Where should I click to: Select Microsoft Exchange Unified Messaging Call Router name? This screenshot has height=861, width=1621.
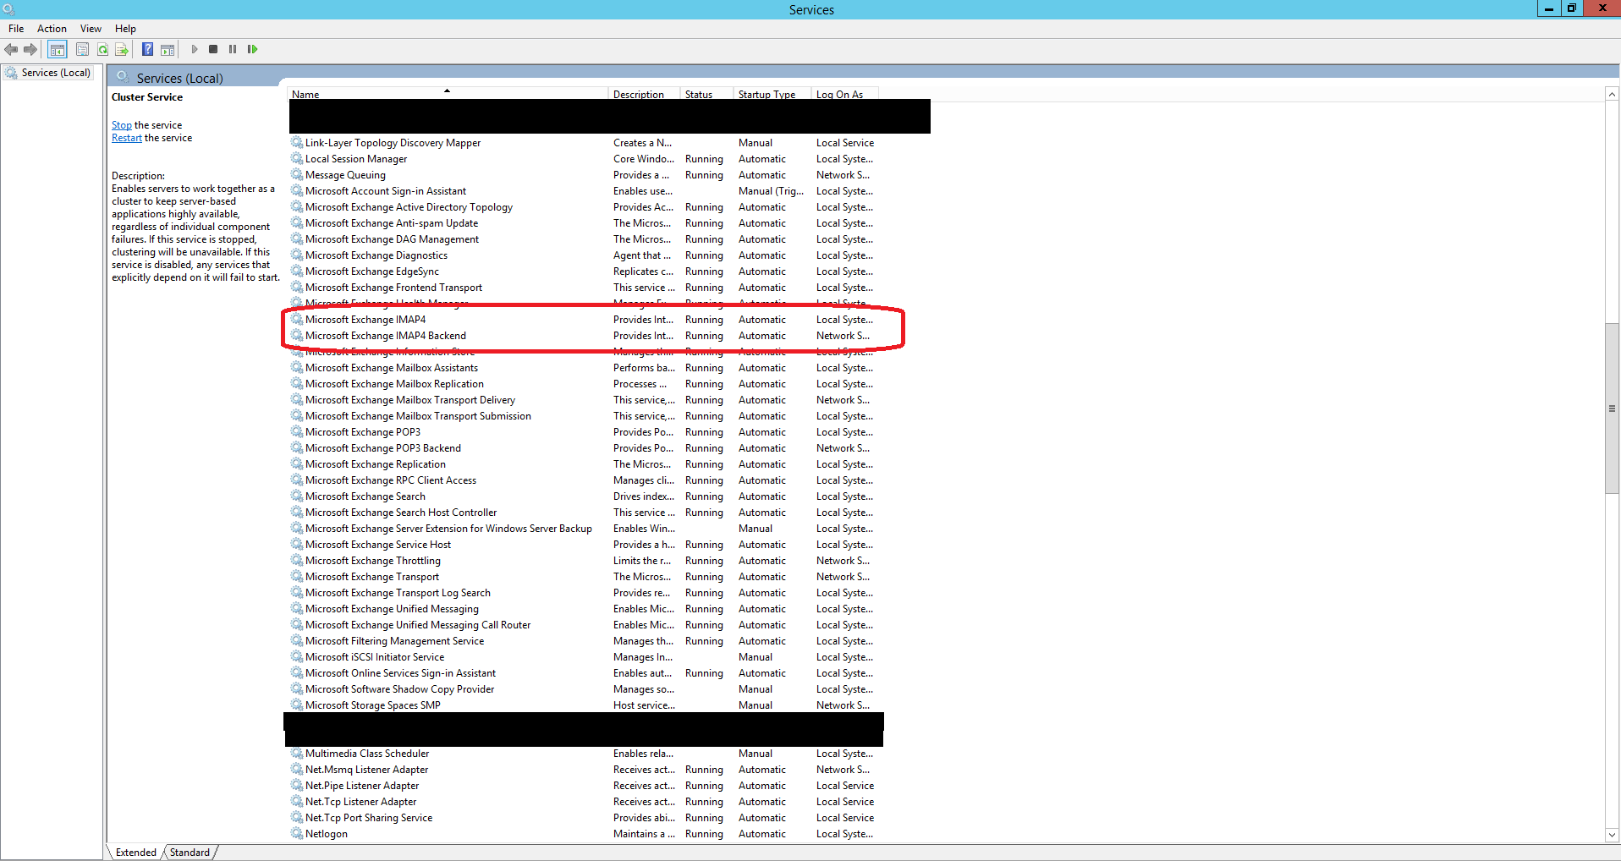418,625
